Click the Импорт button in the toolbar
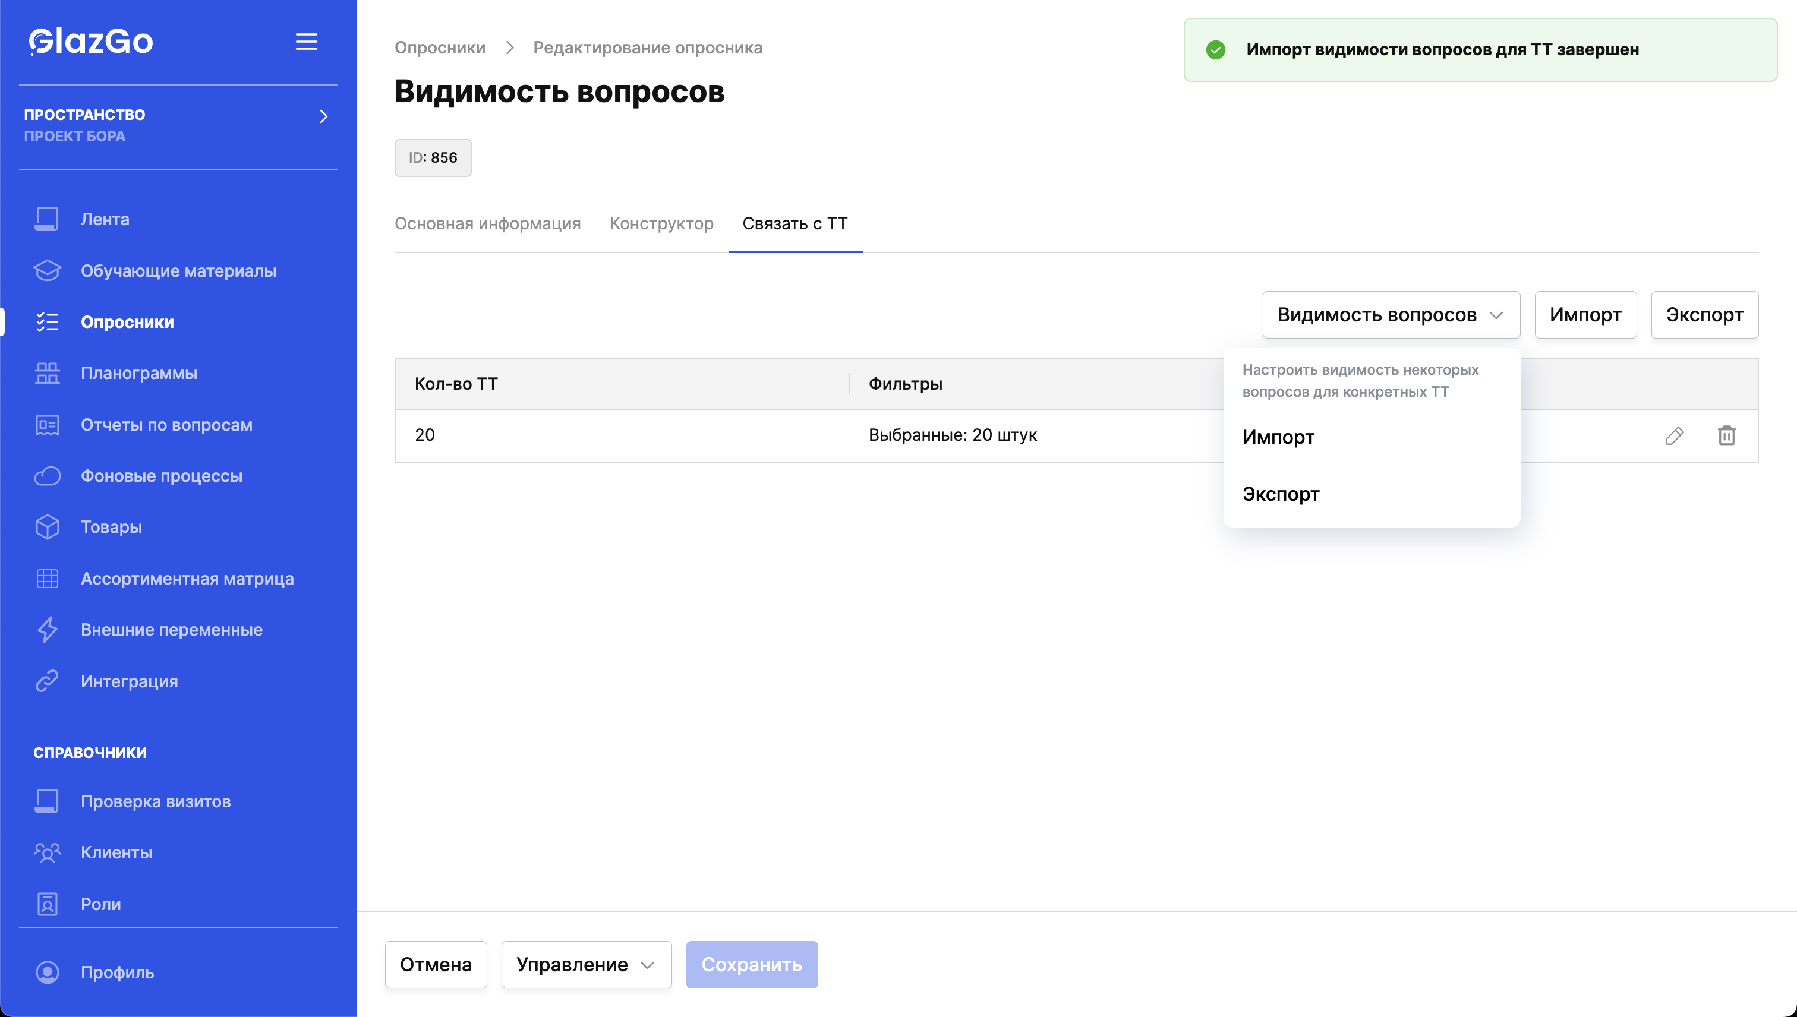 tap(1585, 315)
